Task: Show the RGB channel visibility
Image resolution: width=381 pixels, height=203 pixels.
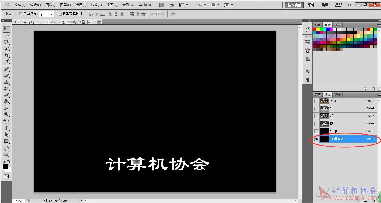Action: point(316,101)
